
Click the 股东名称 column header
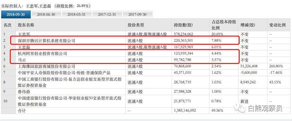point(26,25)
